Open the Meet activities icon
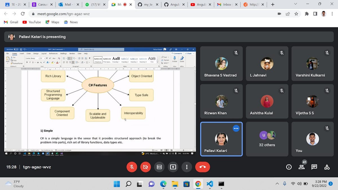Screen dimensions: 338x190 coord(326,167)
